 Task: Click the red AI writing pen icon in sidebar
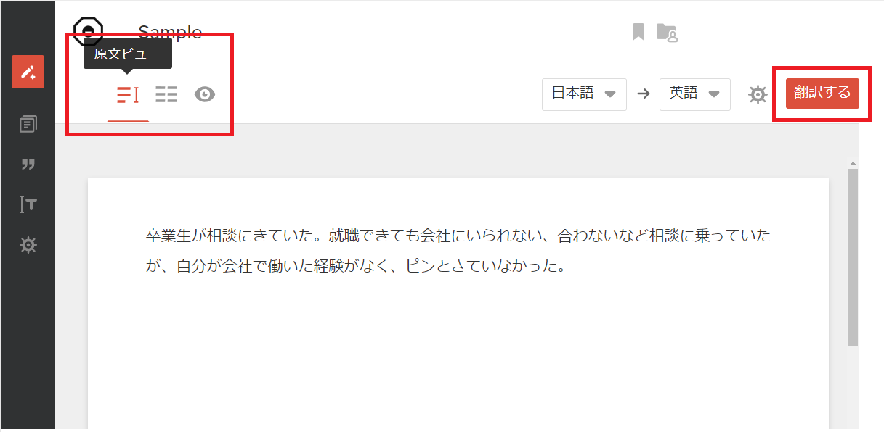point(28,72)
